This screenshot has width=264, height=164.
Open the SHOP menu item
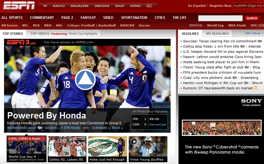click(x=119, y=6)
